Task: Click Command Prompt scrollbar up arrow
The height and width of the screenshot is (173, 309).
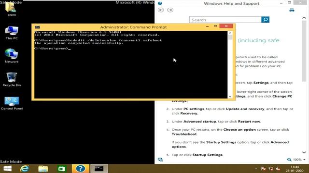Action: tap(230, 33)
